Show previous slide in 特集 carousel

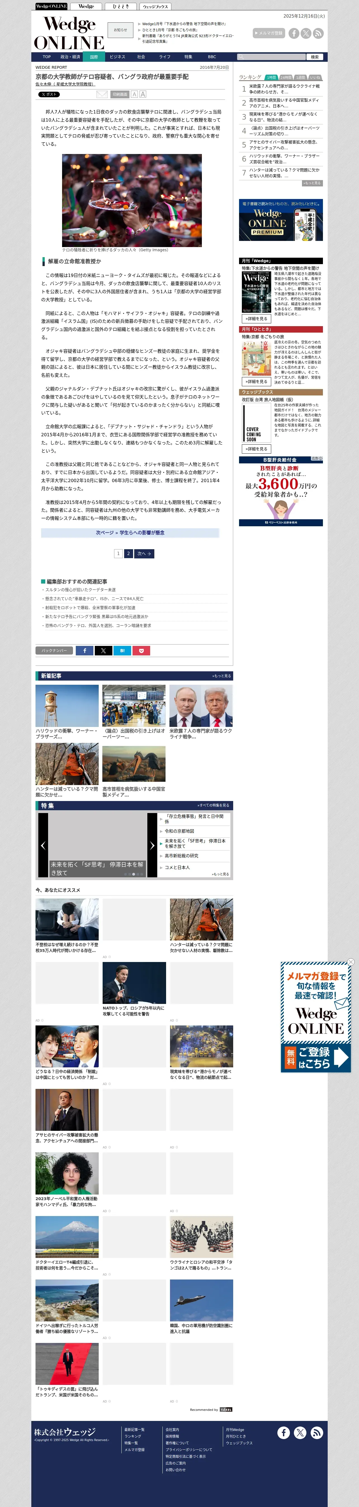43,845
